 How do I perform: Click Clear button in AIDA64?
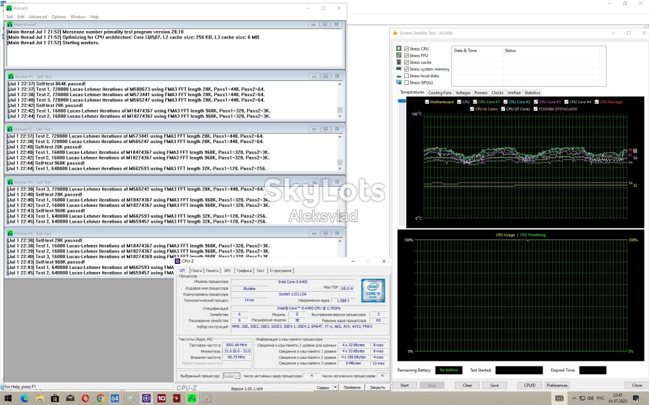467,385
